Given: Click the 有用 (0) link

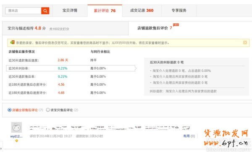Looking at the screenshot, I should 189,136.
